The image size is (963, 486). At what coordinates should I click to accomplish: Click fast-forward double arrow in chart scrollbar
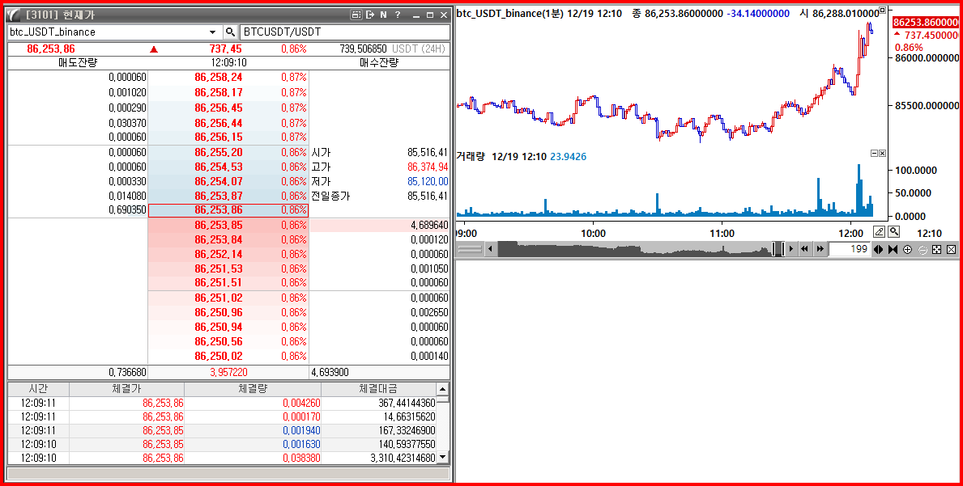[x=820, y=249]
